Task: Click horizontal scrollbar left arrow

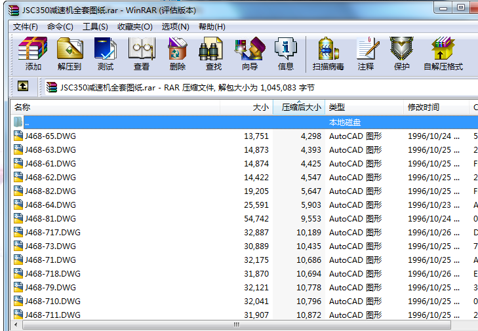Action: click(x=16, y=324)
